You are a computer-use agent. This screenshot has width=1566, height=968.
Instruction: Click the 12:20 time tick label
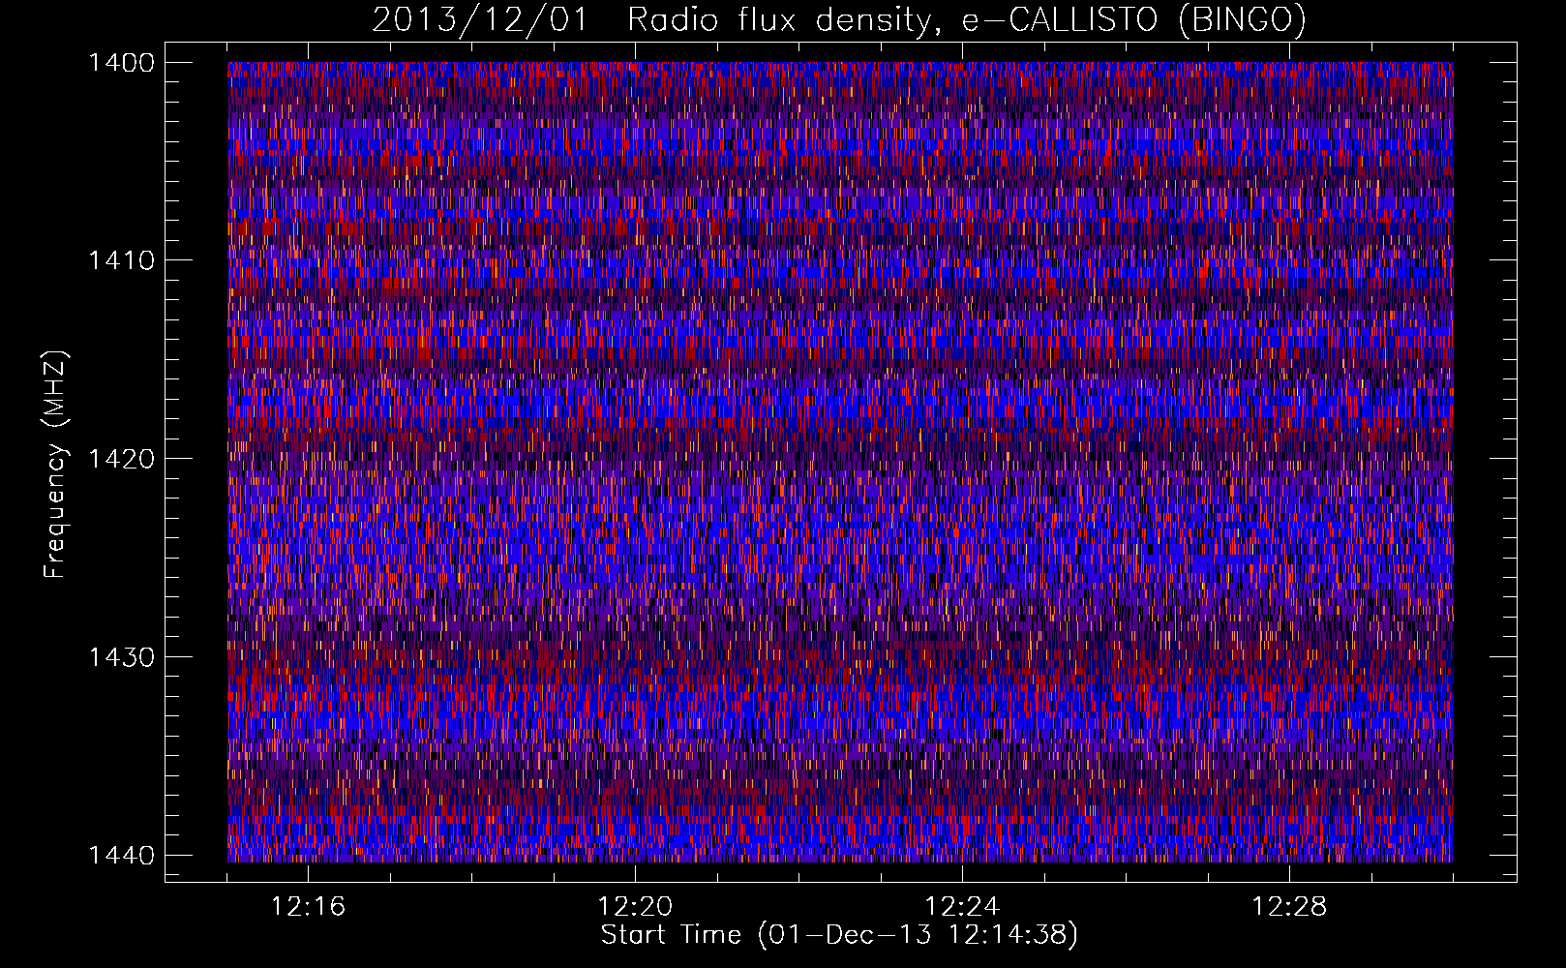coord(636,907)
